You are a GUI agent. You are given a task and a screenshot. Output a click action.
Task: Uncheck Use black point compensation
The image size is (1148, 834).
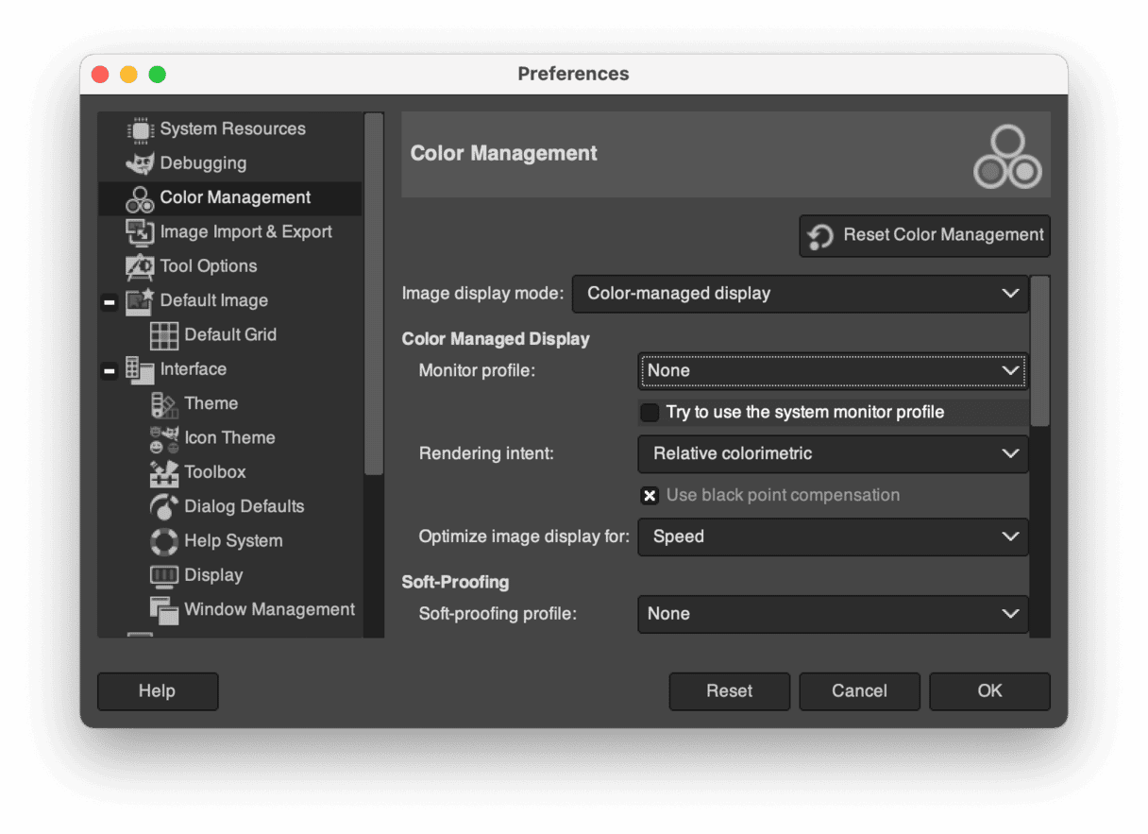(650, 496)
